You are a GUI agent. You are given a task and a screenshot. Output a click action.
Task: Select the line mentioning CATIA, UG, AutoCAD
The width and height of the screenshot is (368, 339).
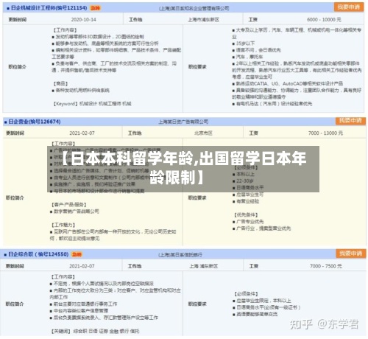(288, 83)
